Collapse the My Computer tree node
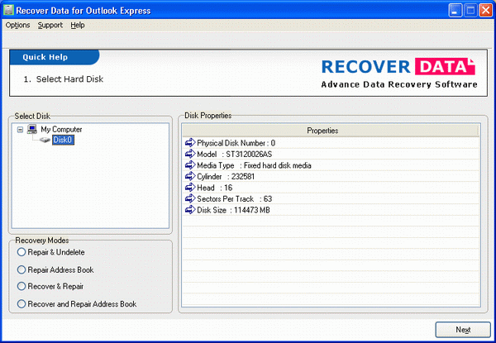The width and height of the screenshot is (496, 343). pos(20,130)
